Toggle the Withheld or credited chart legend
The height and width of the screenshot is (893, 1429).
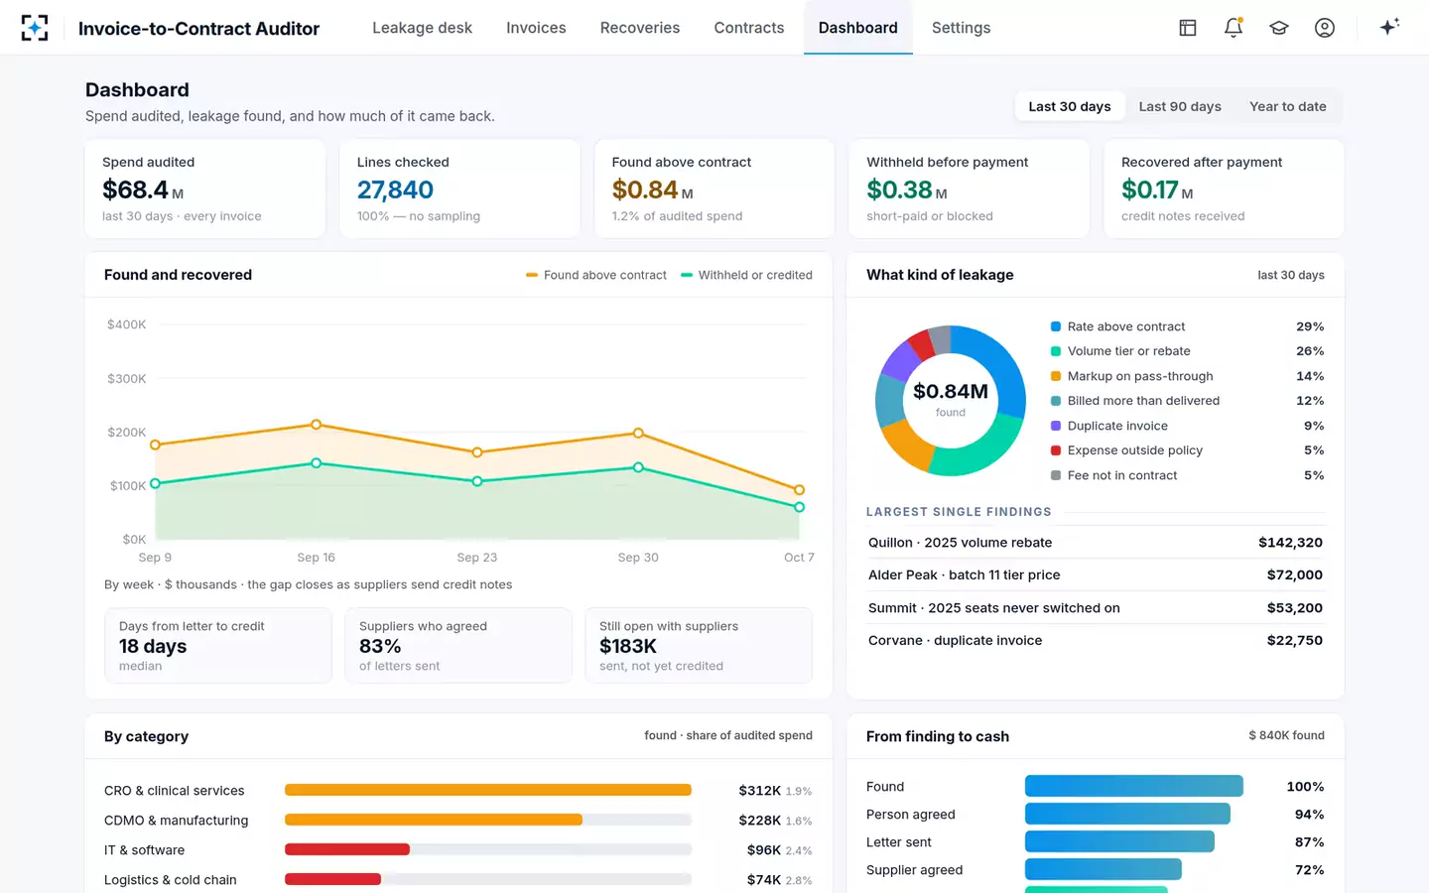[x=746, y=275]
